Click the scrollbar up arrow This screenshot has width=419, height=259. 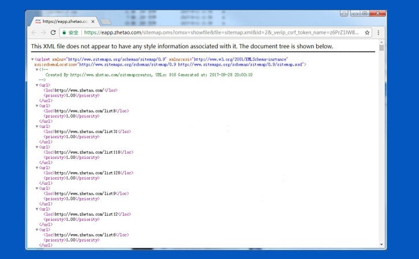[x=381, y=42]
